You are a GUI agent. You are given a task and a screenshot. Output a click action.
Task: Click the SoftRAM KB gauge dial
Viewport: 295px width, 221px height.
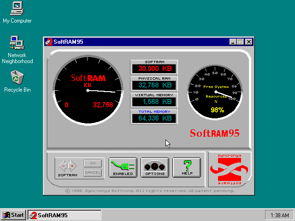[x=88, y=90]
